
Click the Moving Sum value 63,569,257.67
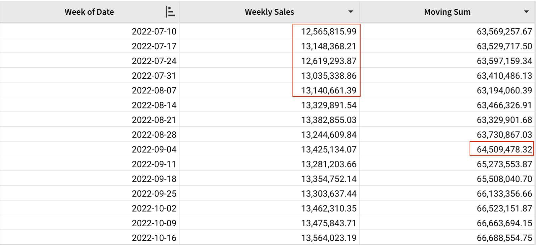(x=504, y=31)
